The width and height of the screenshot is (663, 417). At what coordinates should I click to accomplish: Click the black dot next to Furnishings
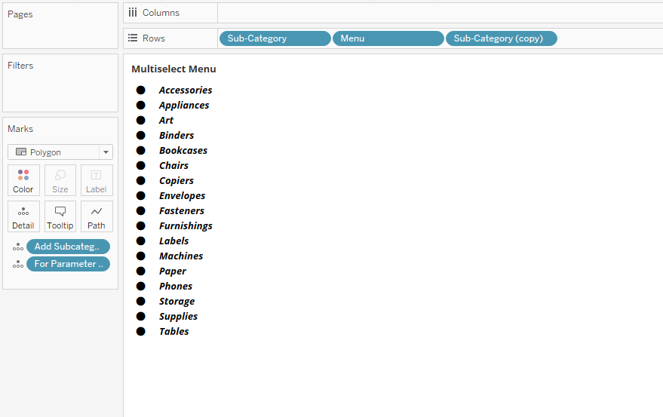tap(141, 225)
